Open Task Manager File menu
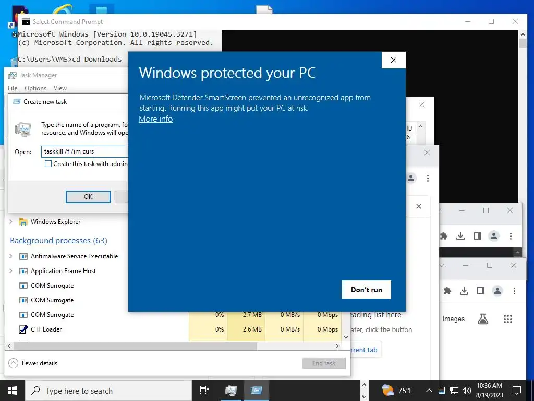The width and height of the screenshot is (534, 401). (13, 88)
